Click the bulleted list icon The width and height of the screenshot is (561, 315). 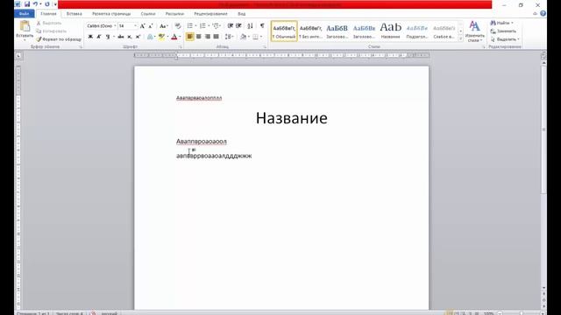tap(190, 25)
